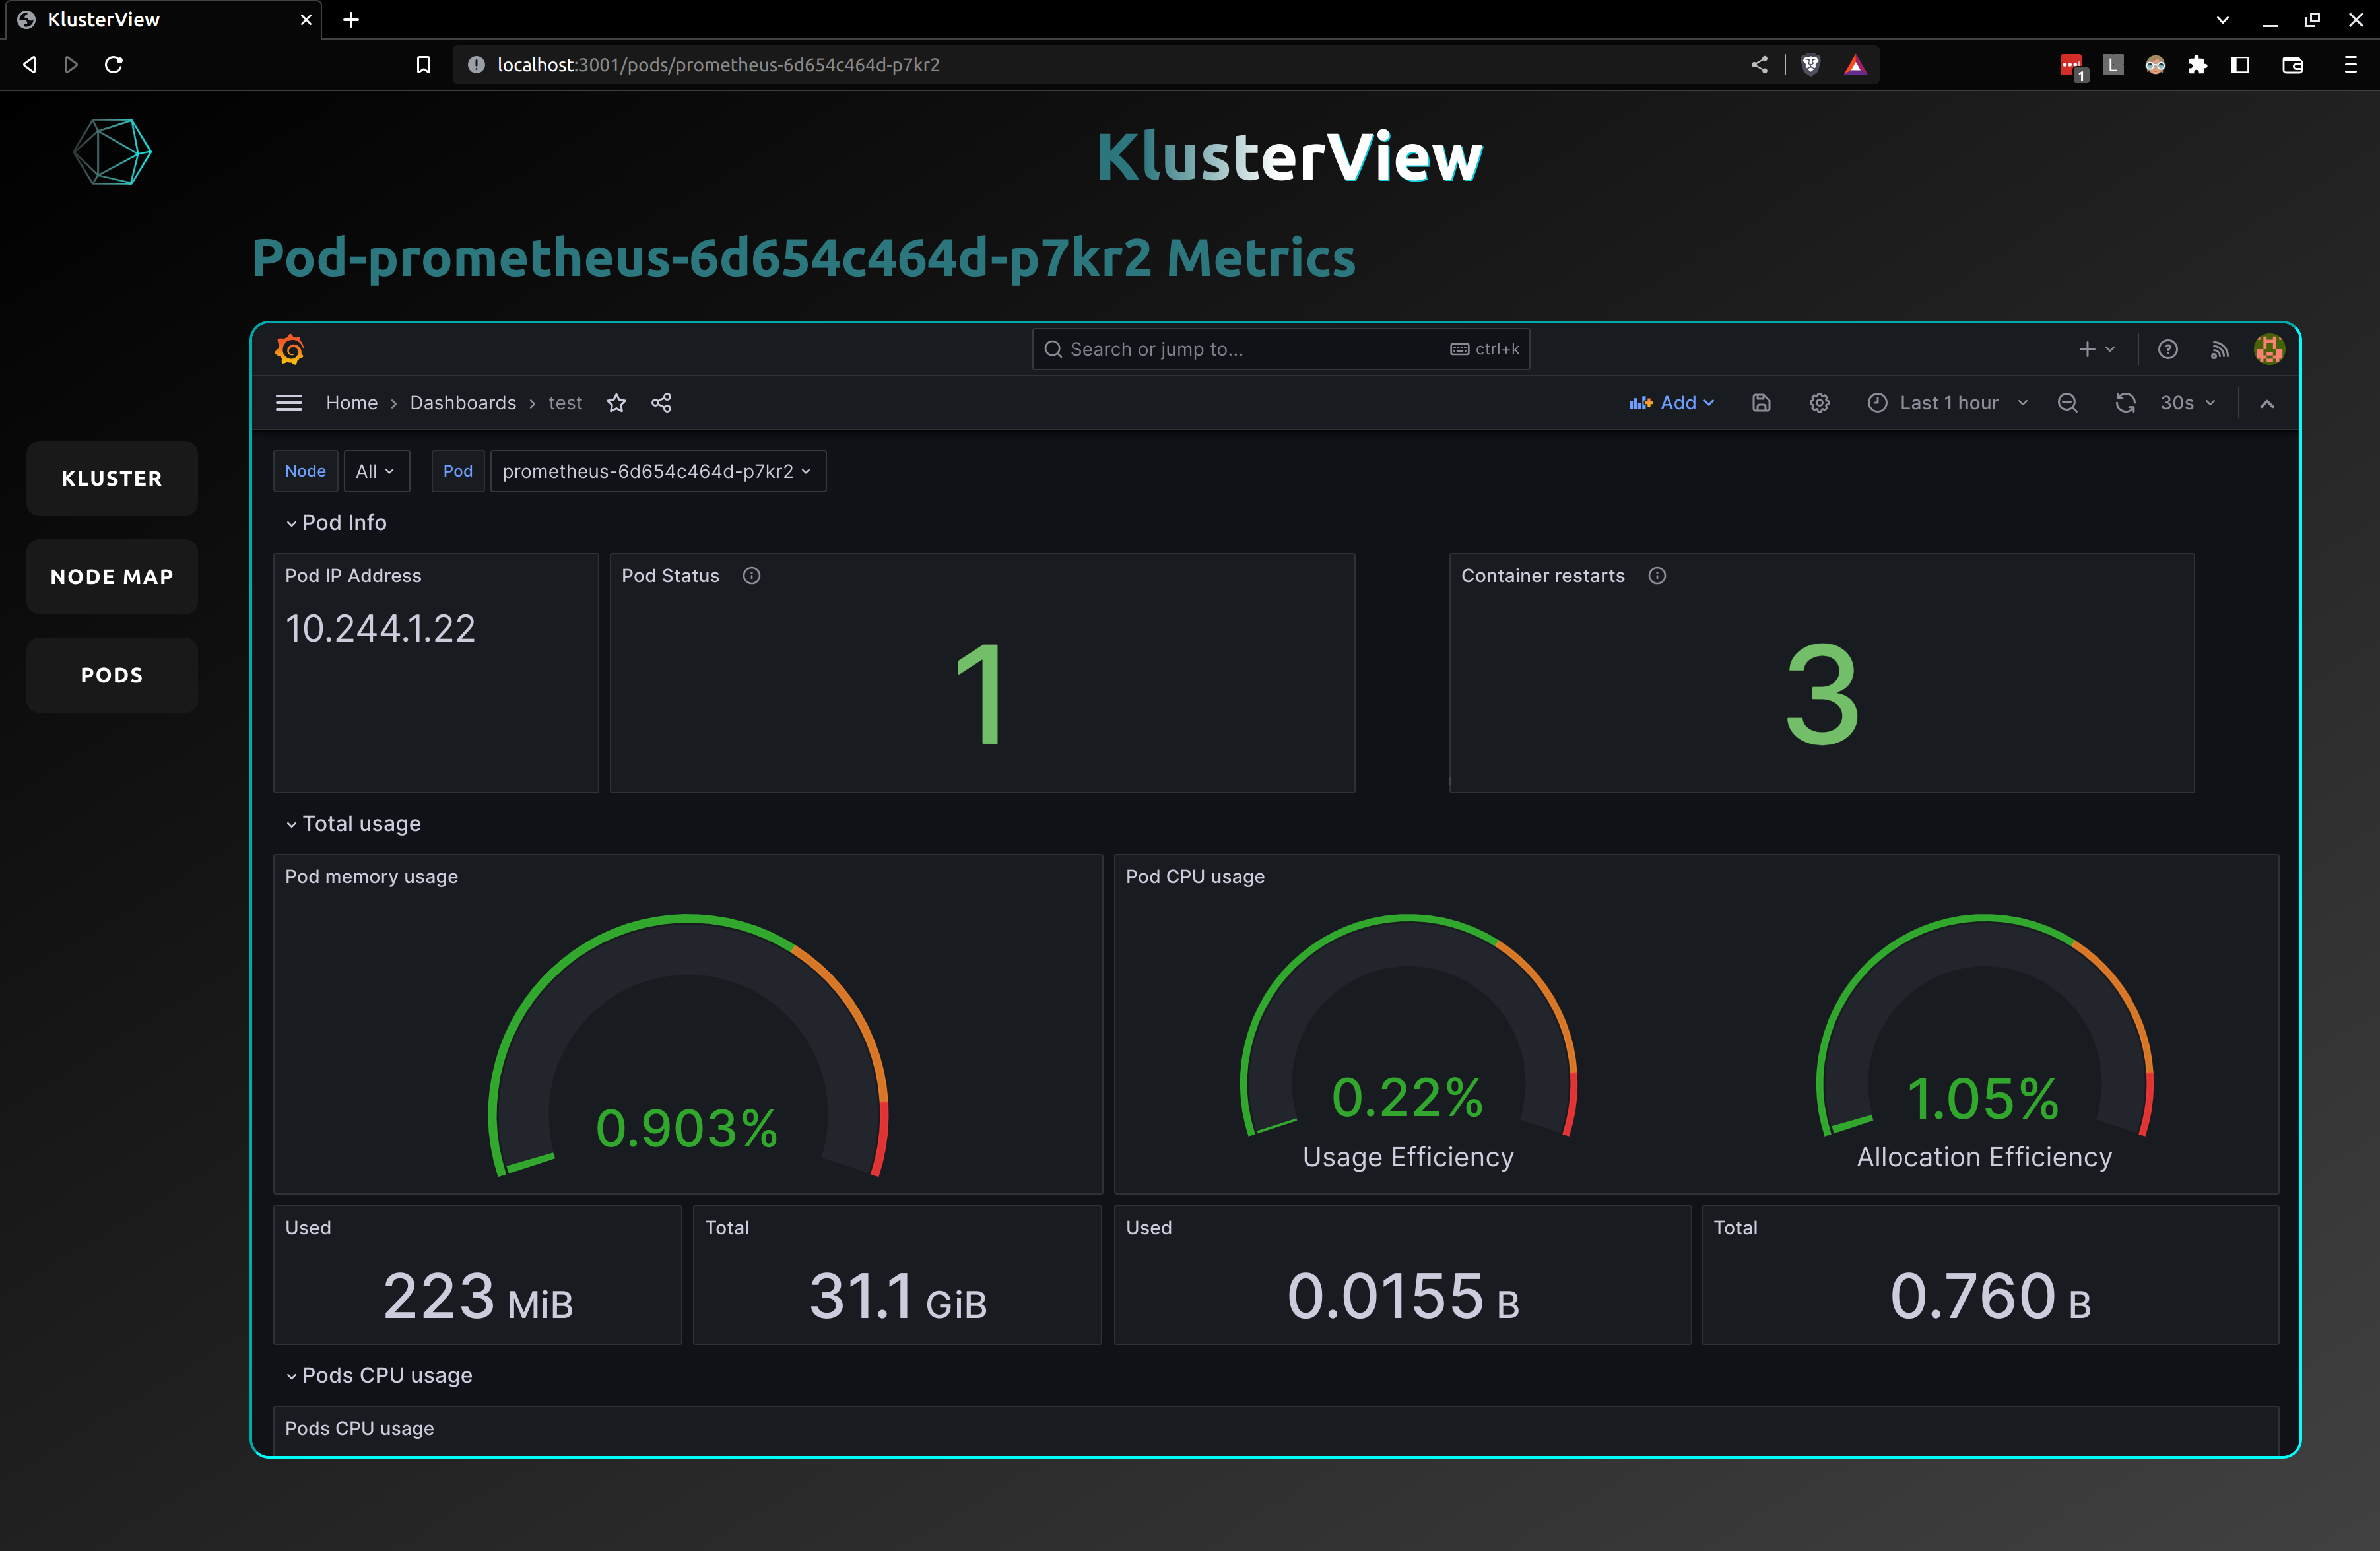Image resolution: width=2380 pixels, height=1551 pixels.
Task: Go to KLUSTER page
Action: pos(112,478)
